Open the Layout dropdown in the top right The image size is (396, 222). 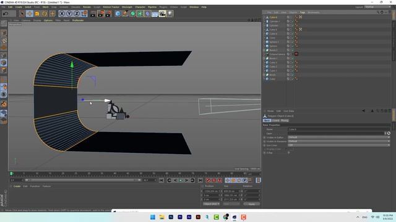click(377, 7)
